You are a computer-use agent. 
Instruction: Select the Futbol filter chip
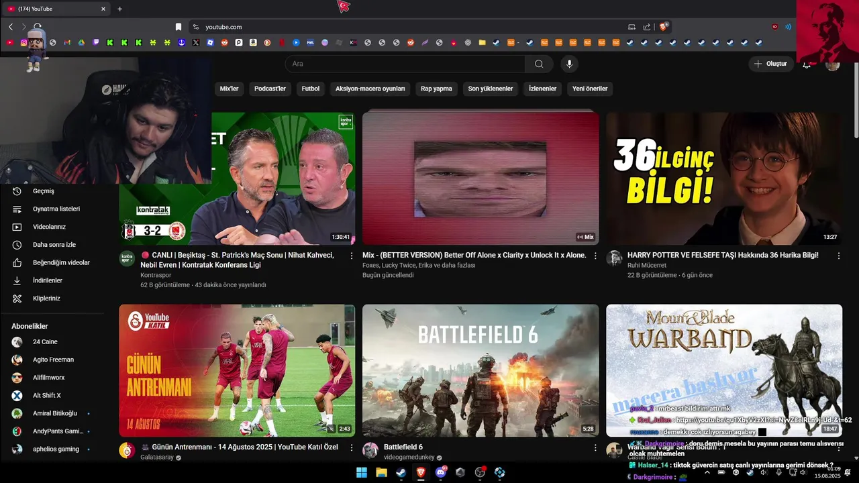(x=311, y=89)
